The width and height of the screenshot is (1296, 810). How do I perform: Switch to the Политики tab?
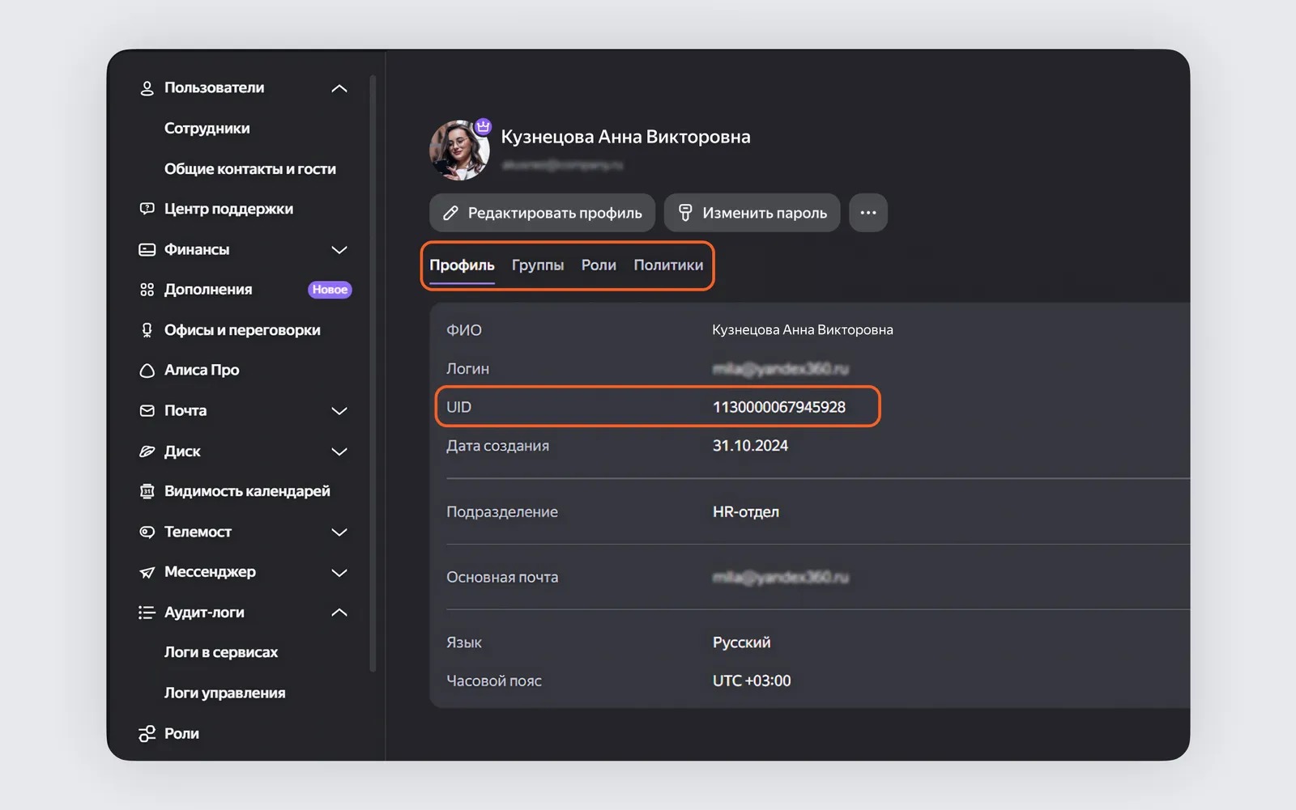[668, 265]
